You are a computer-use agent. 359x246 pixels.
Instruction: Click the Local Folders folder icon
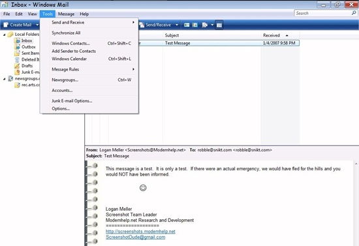(x=10, y=35)
